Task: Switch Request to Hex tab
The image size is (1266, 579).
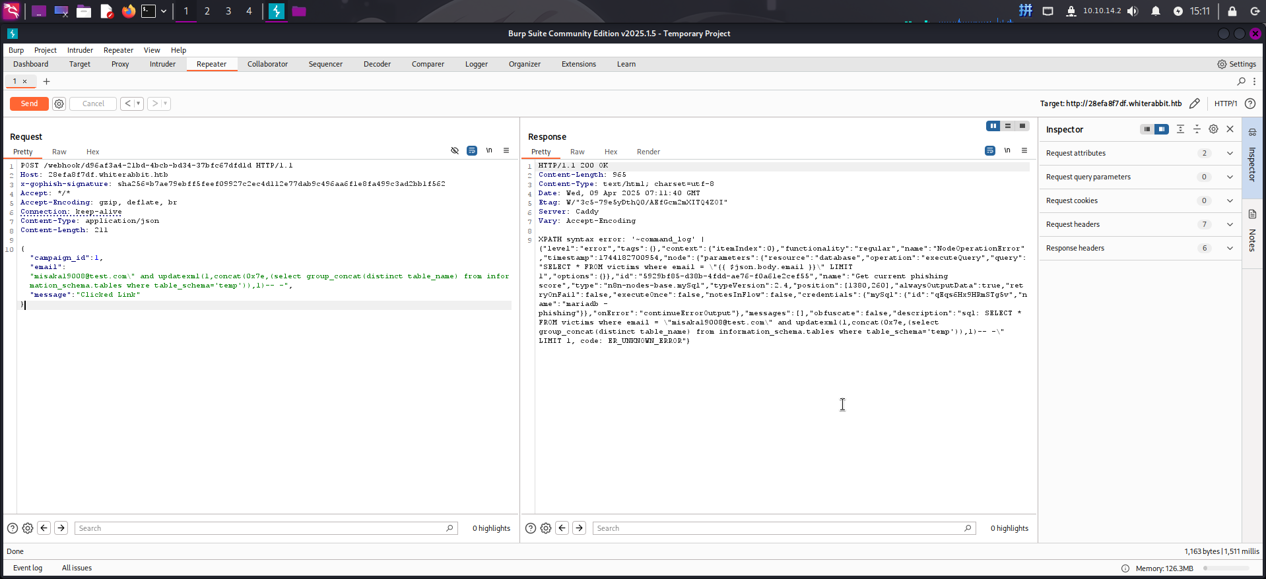Action: (x=93, y=152)
